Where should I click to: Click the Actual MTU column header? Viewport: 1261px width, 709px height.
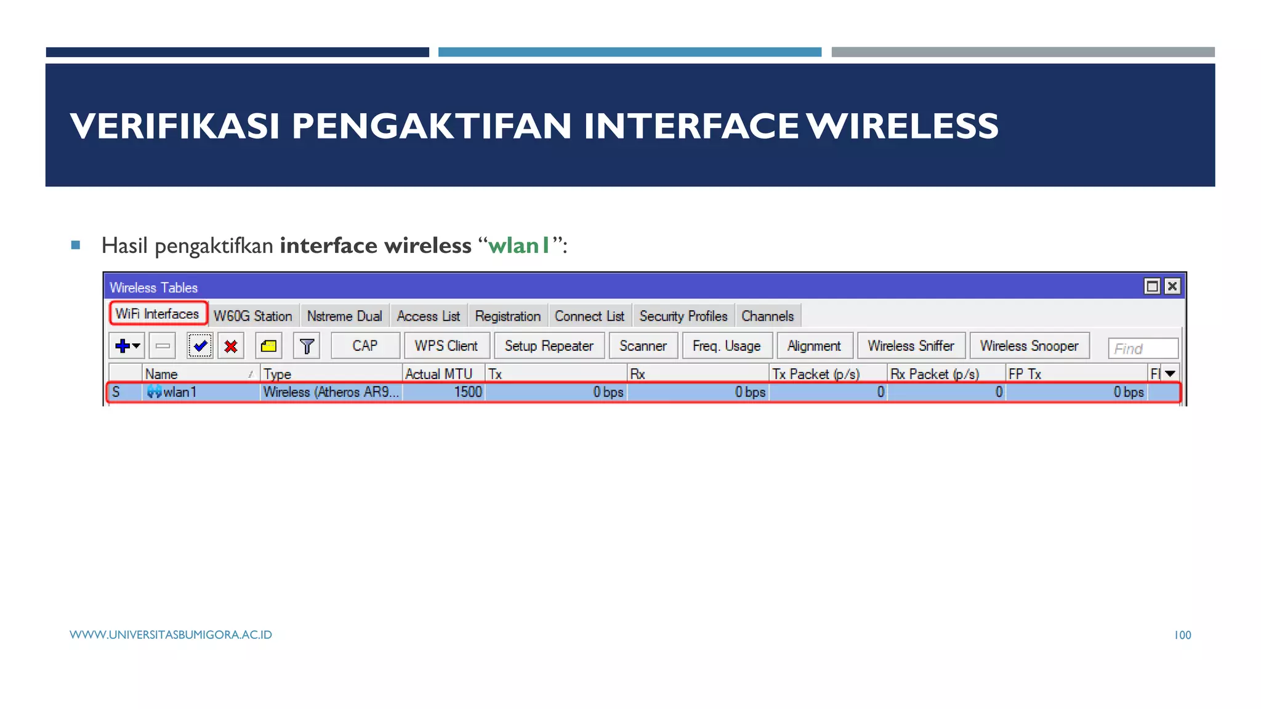tap(444, 374)
